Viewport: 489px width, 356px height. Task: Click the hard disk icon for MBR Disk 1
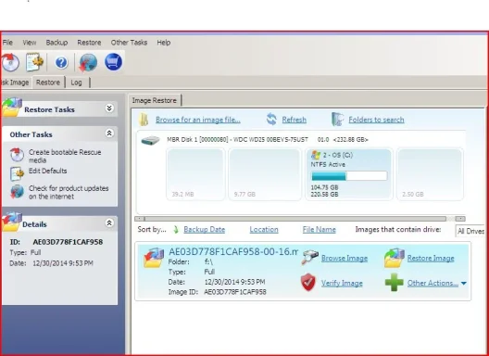pos(150,141)
